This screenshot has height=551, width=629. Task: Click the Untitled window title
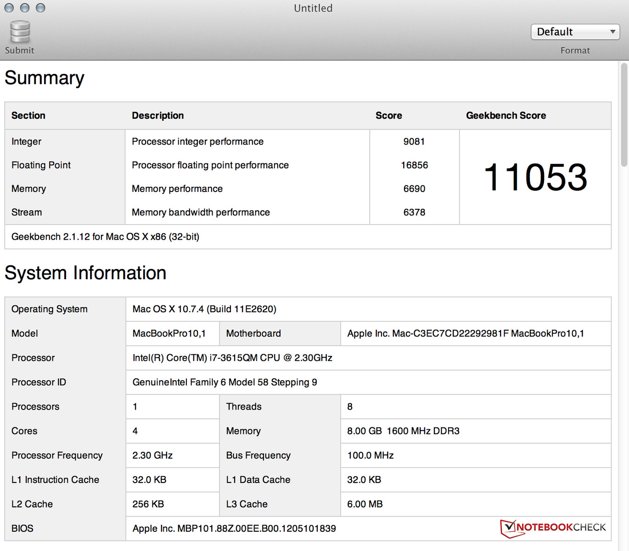coord(313,8)
